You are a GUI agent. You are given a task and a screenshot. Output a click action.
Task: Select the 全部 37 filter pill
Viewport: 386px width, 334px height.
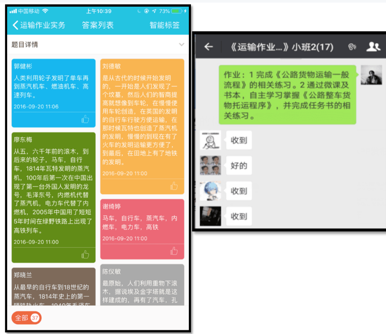click(26, 318)
